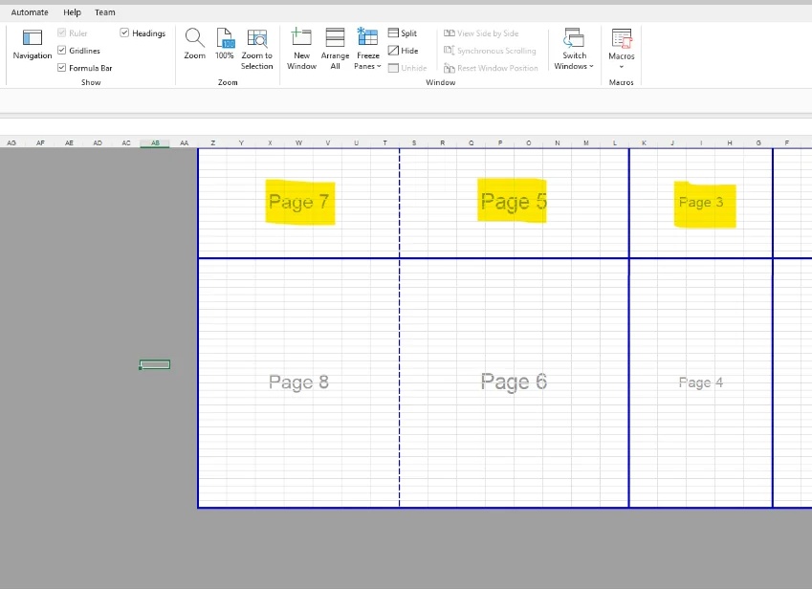This screenshot has width=812, height=589.
Task: Open the Zoom dialog
Action: pyautogui.click(x=195, y=45)
